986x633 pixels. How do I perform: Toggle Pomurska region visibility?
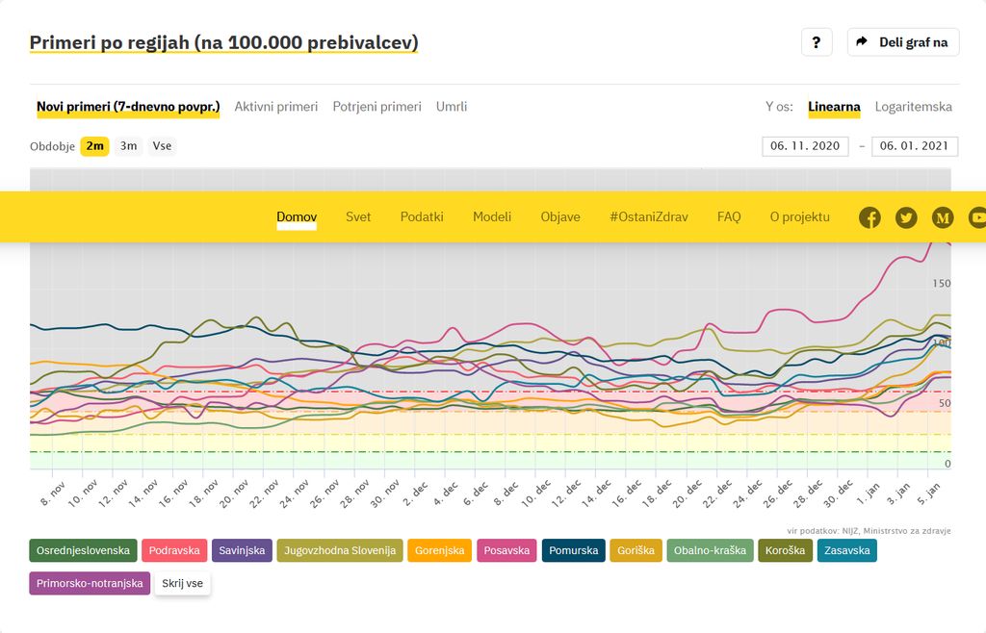[x=574, y=550]
